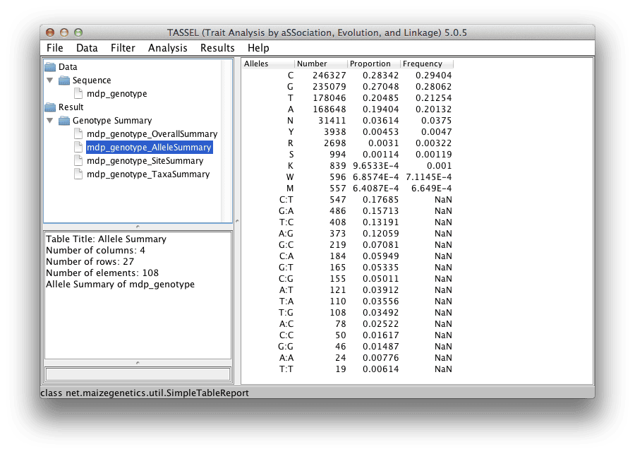The image size is (635, 454).
Task: Open the Analysis menu
Action: pyautogui.click(x=168, y=48)
